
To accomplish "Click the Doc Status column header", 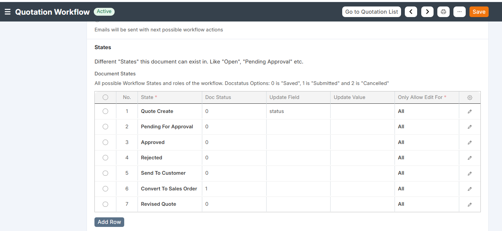I will point(234,97).
